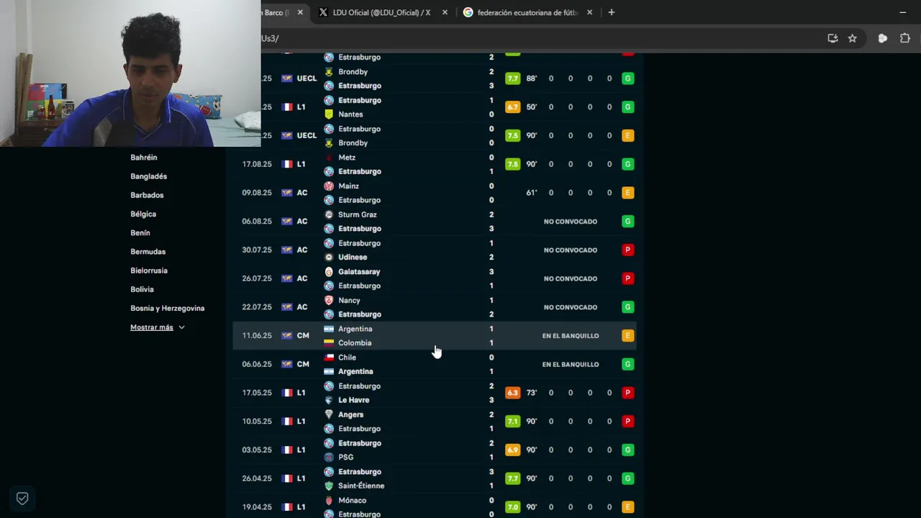The height and width of the screenshot is (518, 921).
Task: Click NO CONVOCADO on Galatasaray match row
Action: pyautogui.click(x=571, y=278)
